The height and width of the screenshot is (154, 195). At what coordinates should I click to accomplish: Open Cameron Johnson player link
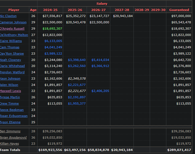(x=13, y=22)
